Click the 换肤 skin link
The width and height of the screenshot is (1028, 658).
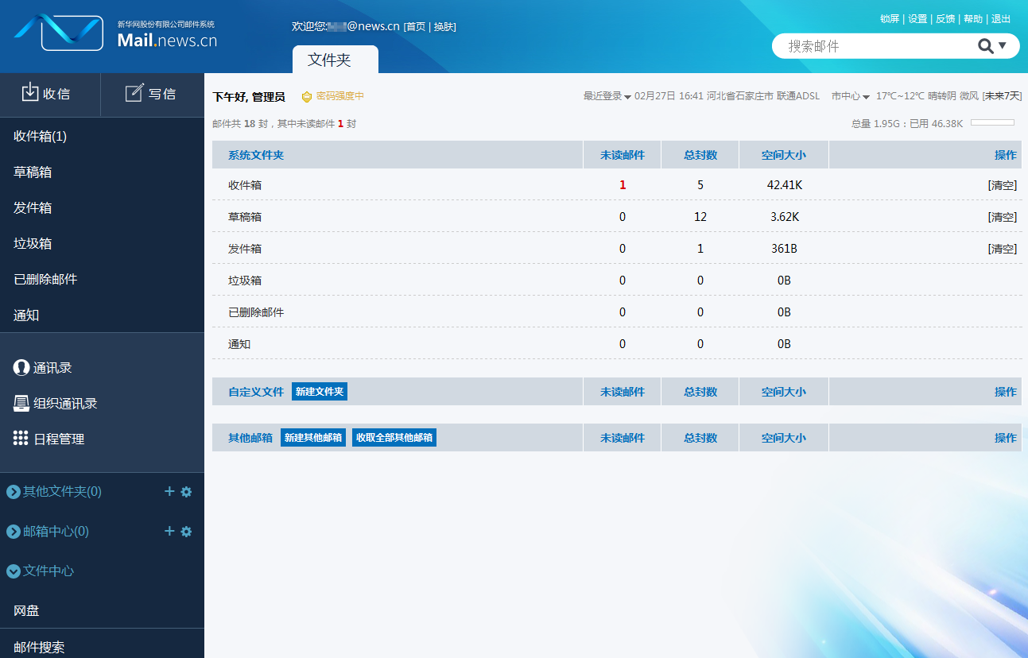click(444, 27)
